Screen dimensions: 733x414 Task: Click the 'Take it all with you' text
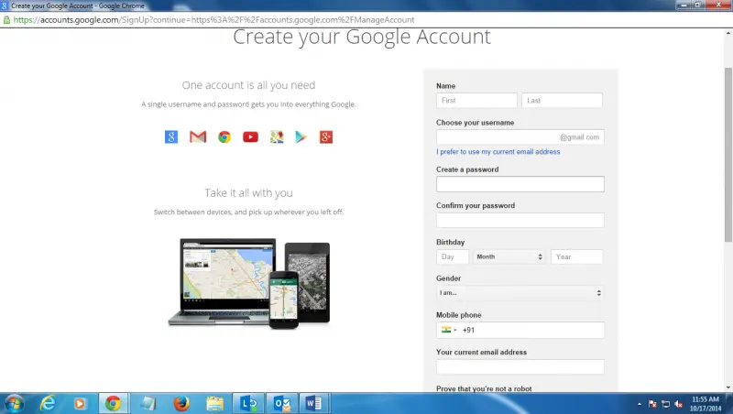click(x=248, y=193)
